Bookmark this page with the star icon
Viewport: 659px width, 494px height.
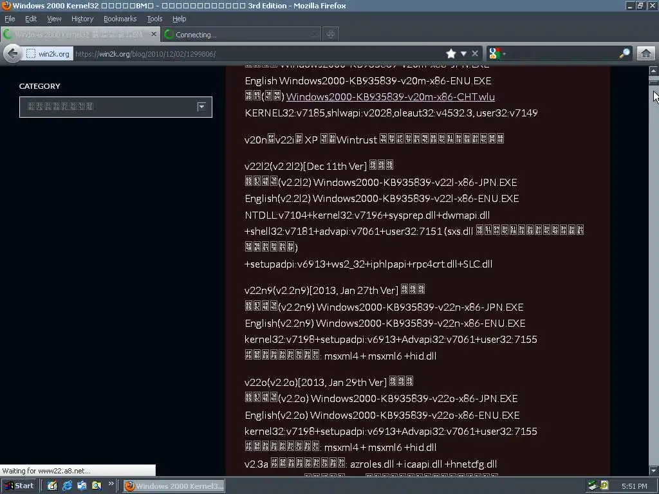451,54
